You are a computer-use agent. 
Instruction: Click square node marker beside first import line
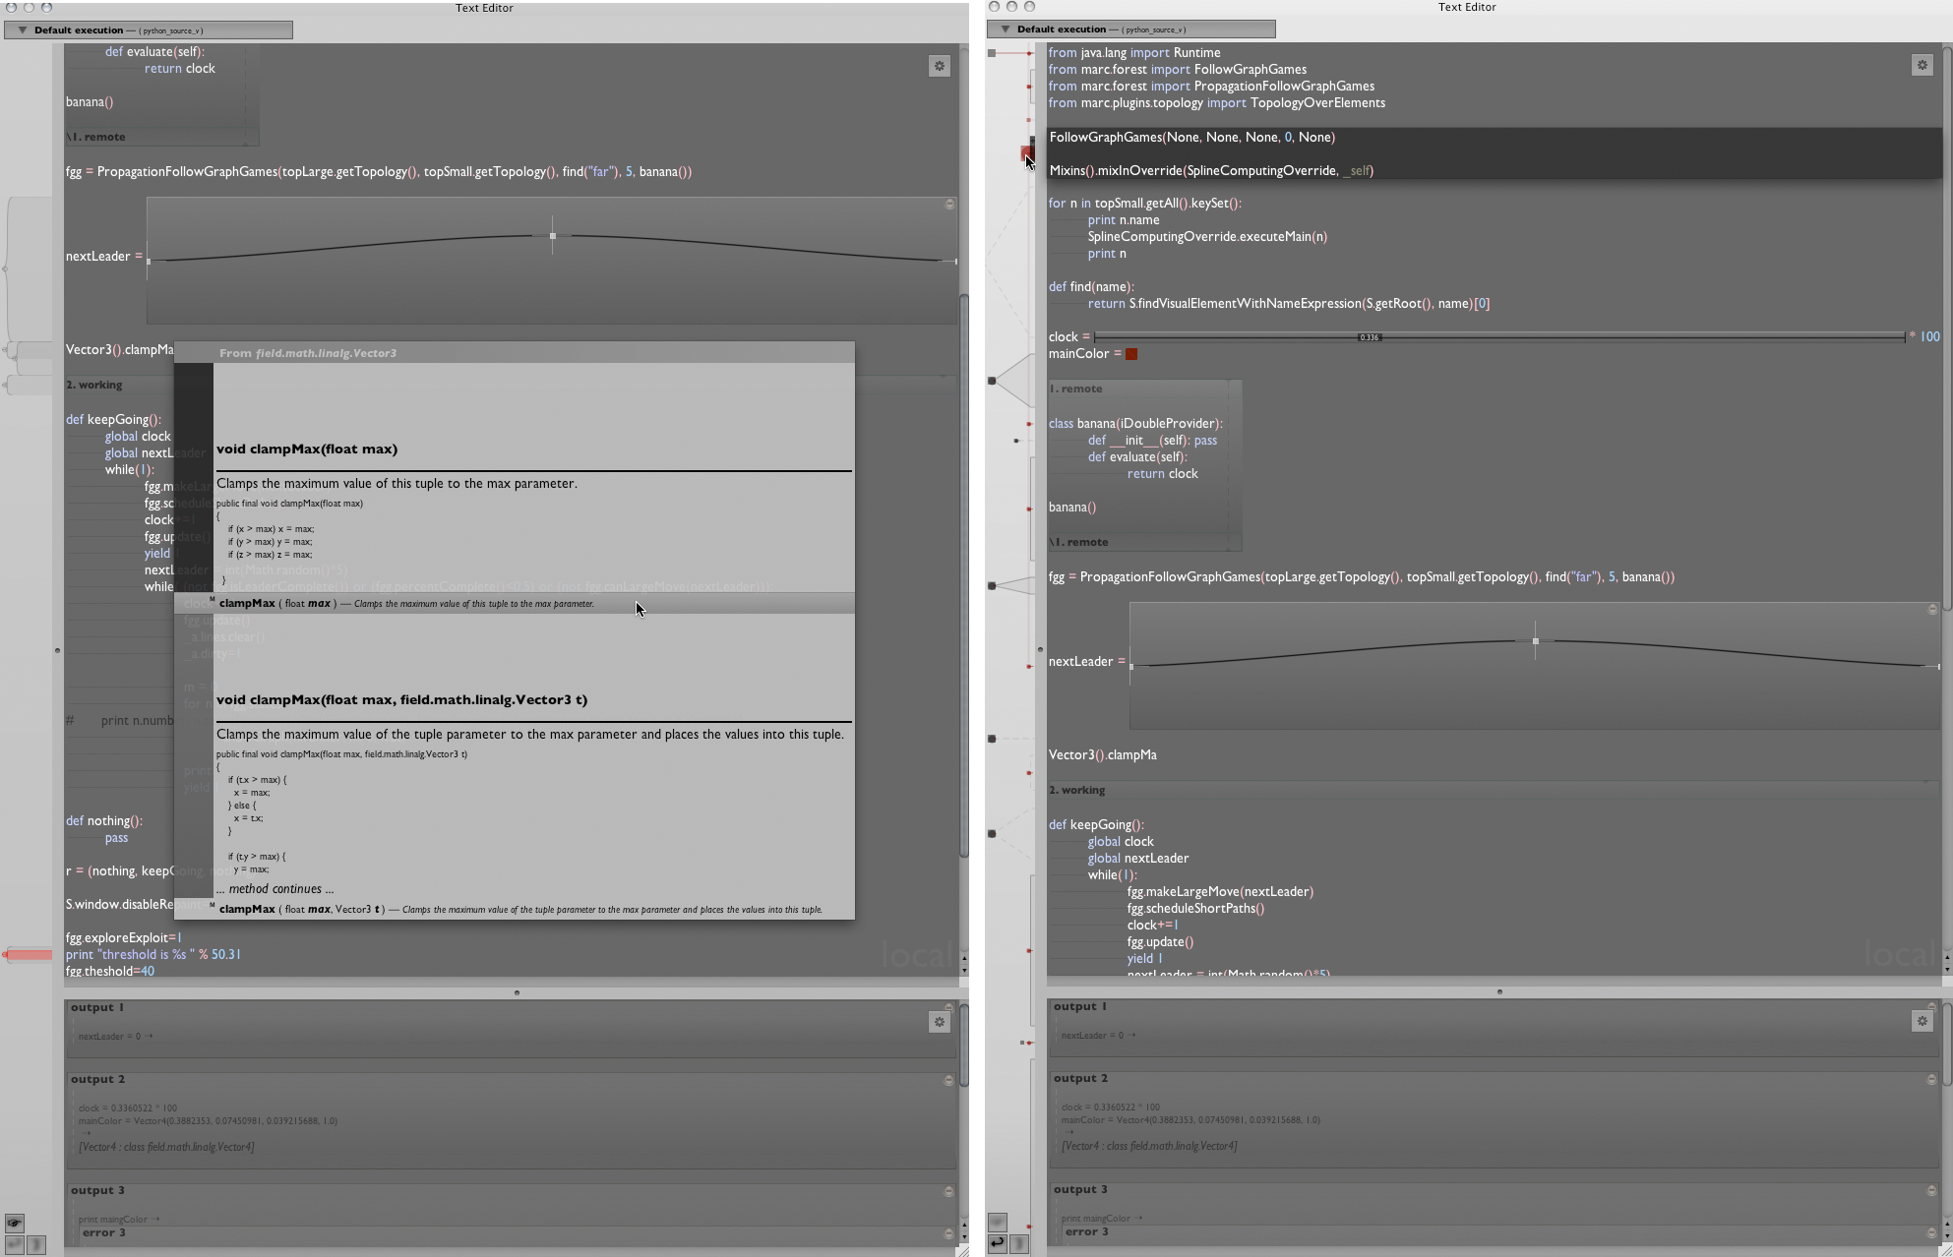point(992,53)
